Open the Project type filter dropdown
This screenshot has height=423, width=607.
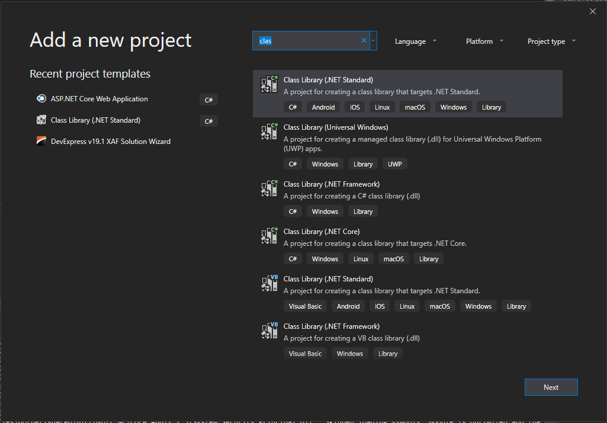(x=551, y=41)
